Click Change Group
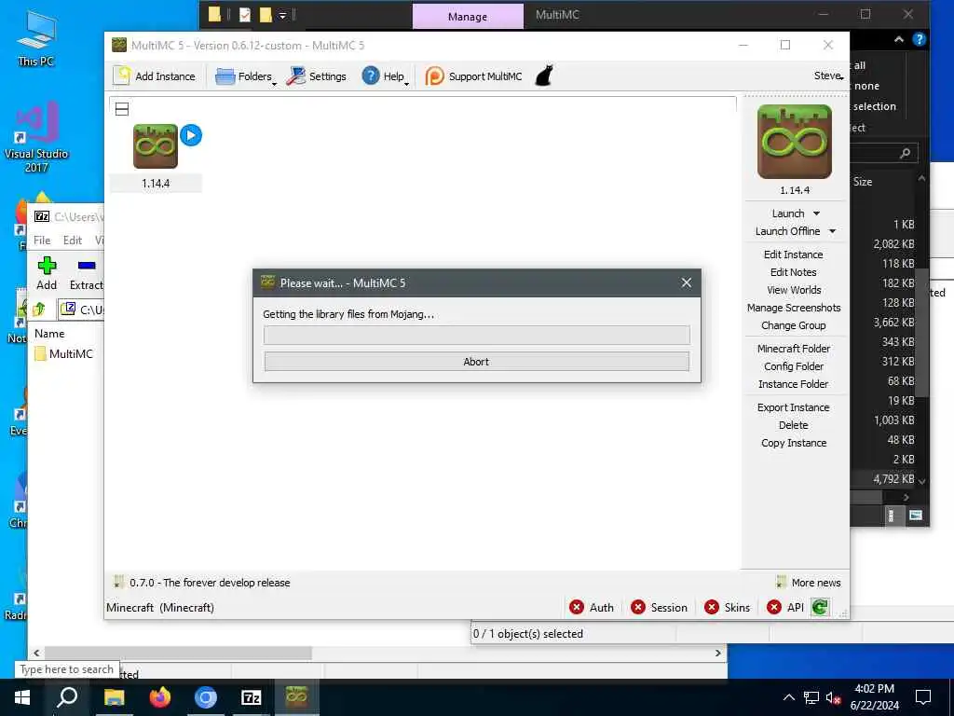This screenshot has width=954, height=716. tap(794, 325)
